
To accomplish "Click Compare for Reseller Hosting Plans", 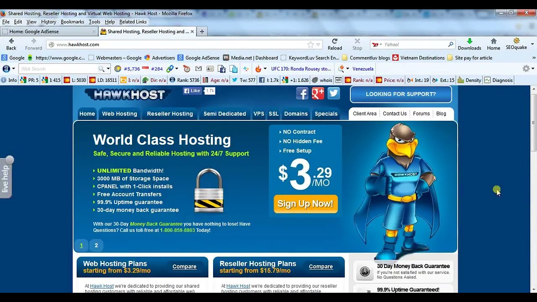I will pos(321,267).
